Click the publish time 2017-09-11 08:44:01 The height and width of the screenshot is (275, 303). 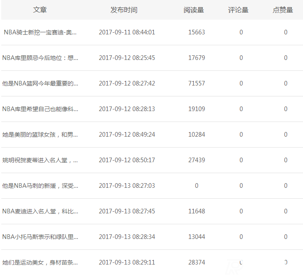point(127,32)
